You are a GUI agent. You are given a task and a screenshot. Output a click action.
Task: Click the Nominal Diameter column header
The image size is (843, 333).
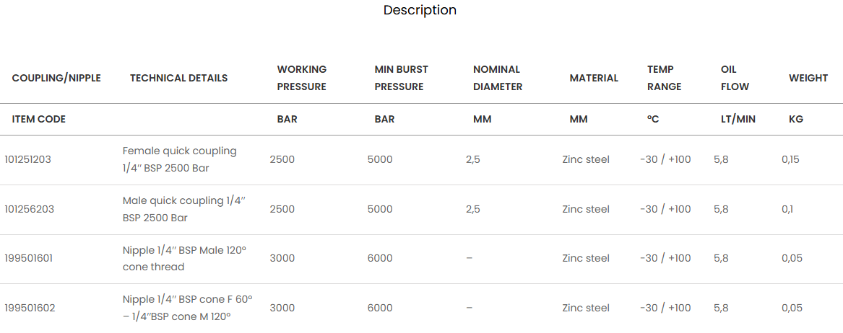coord(497,78)
